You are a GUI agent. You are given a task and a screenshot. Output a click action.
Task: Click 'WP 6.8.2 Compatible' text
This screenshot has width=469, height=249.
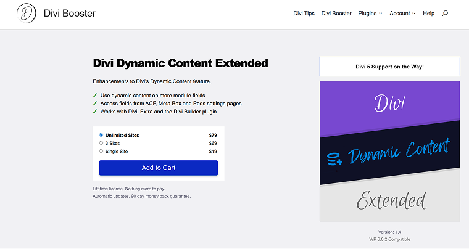click(x=390, y=239)
